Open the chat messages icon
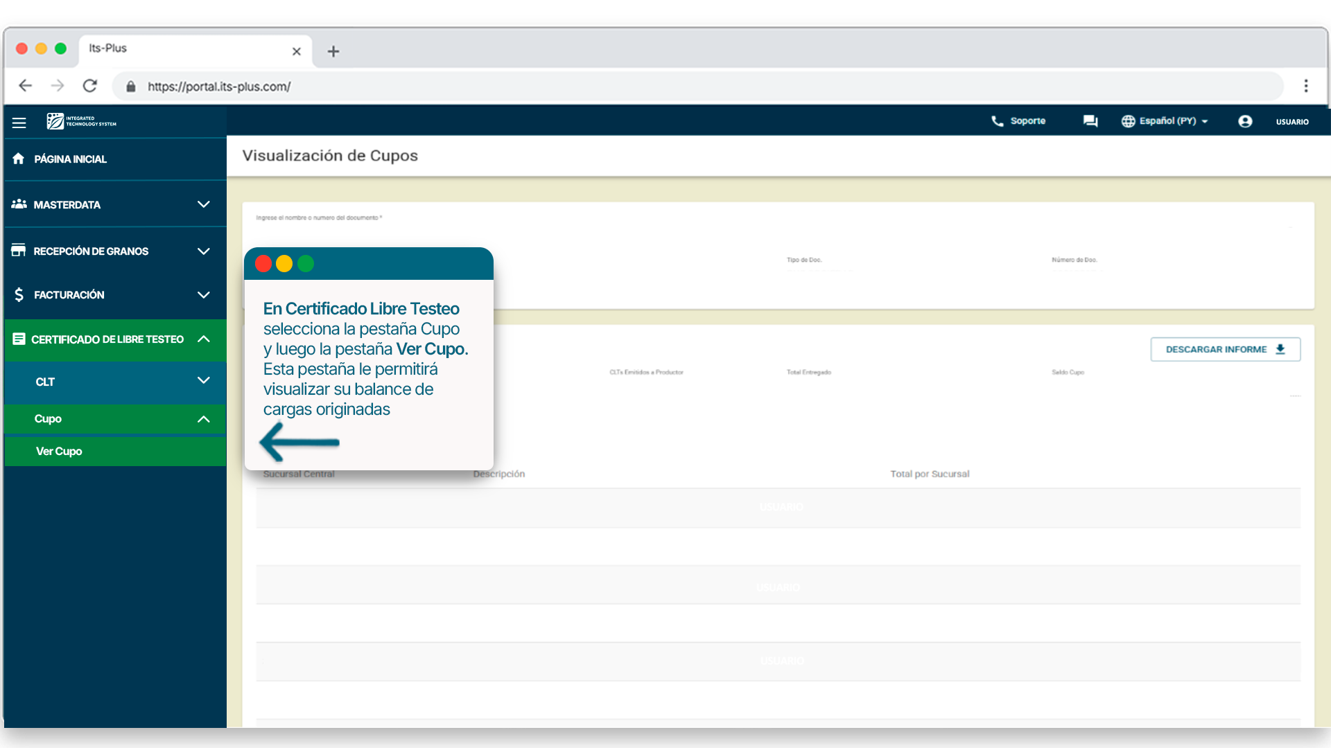The height and width of the screenshot is (748, 1331). (x=1090, y=121)
